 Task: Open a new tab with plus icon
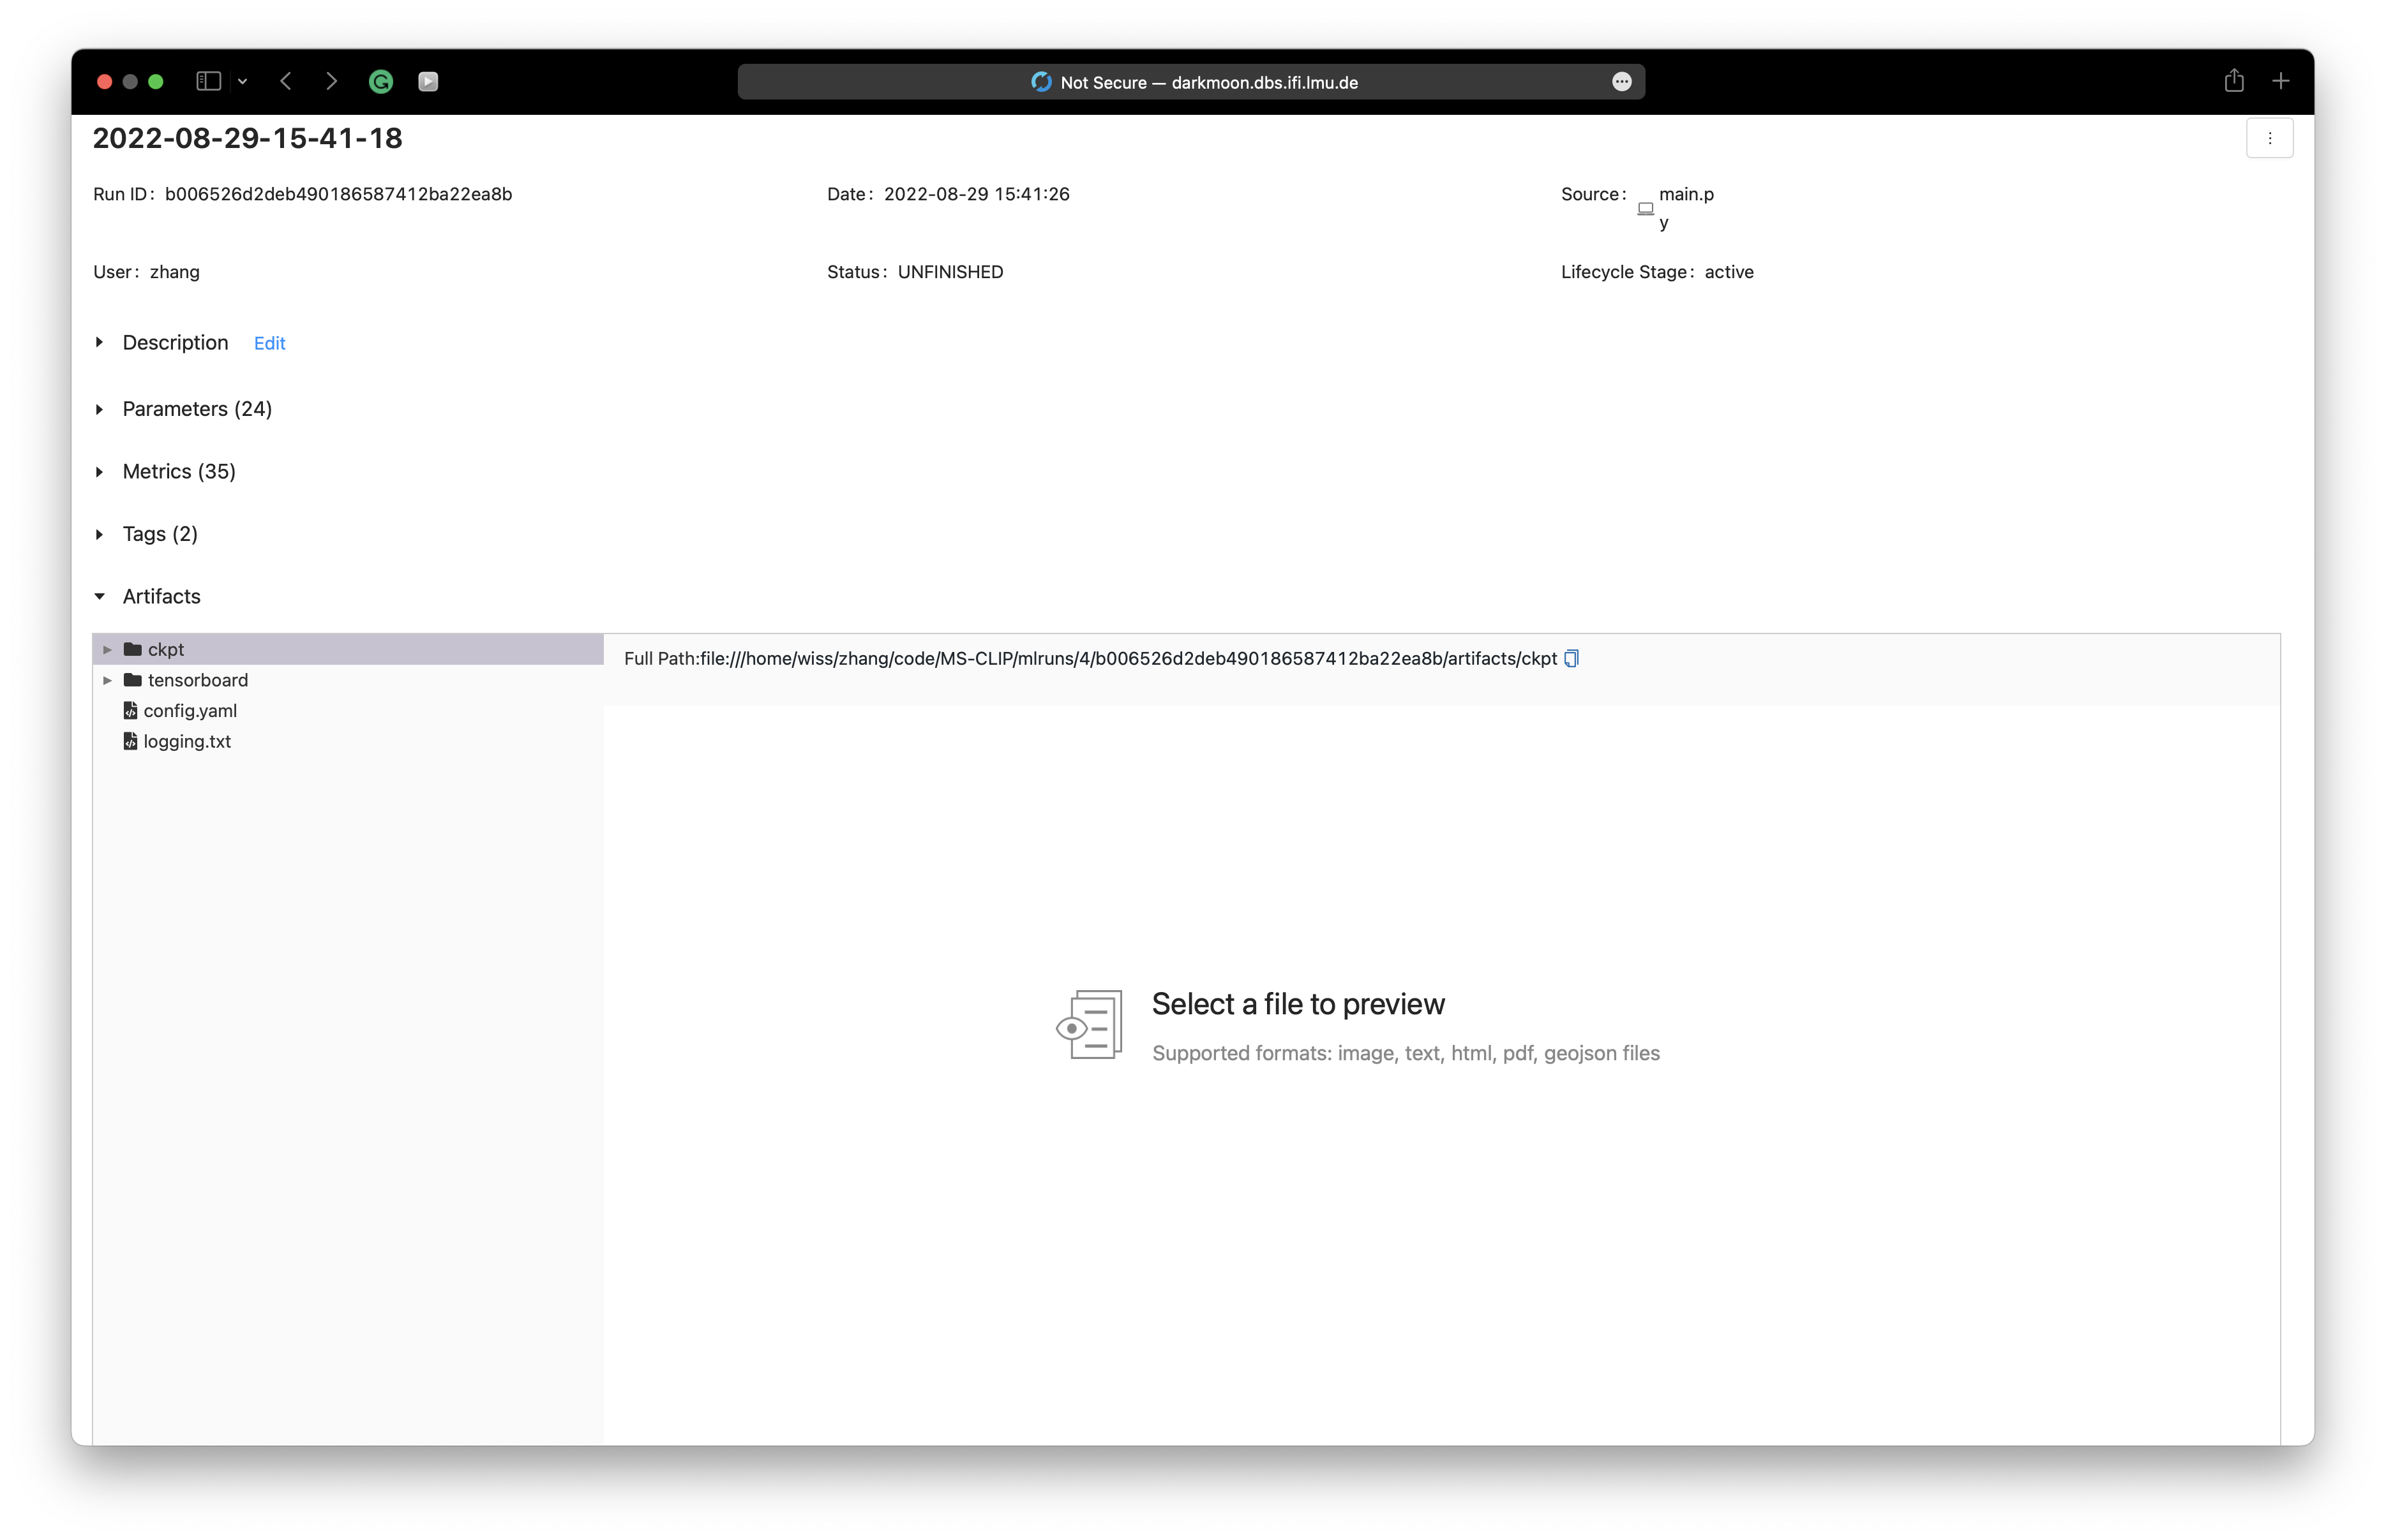click(x=2281, y=81)
